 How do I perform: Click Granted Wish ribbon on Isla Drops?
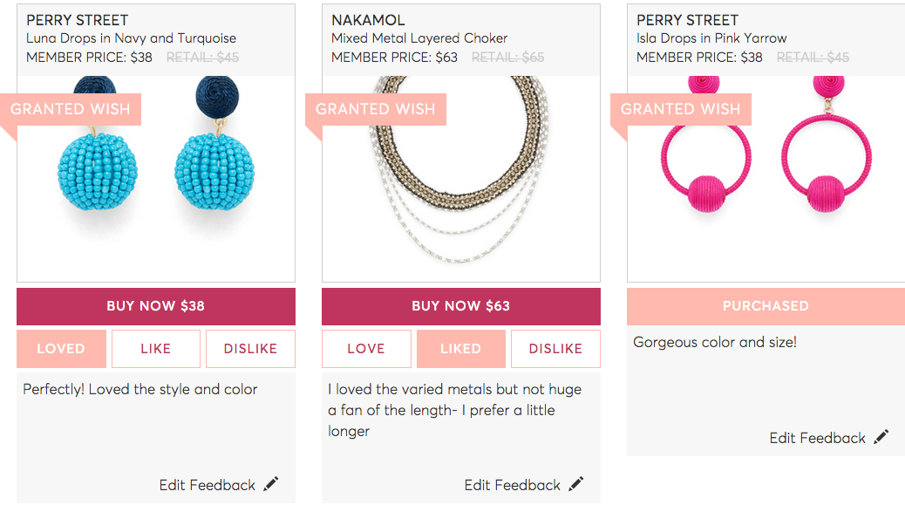click(x=681, y=110)
